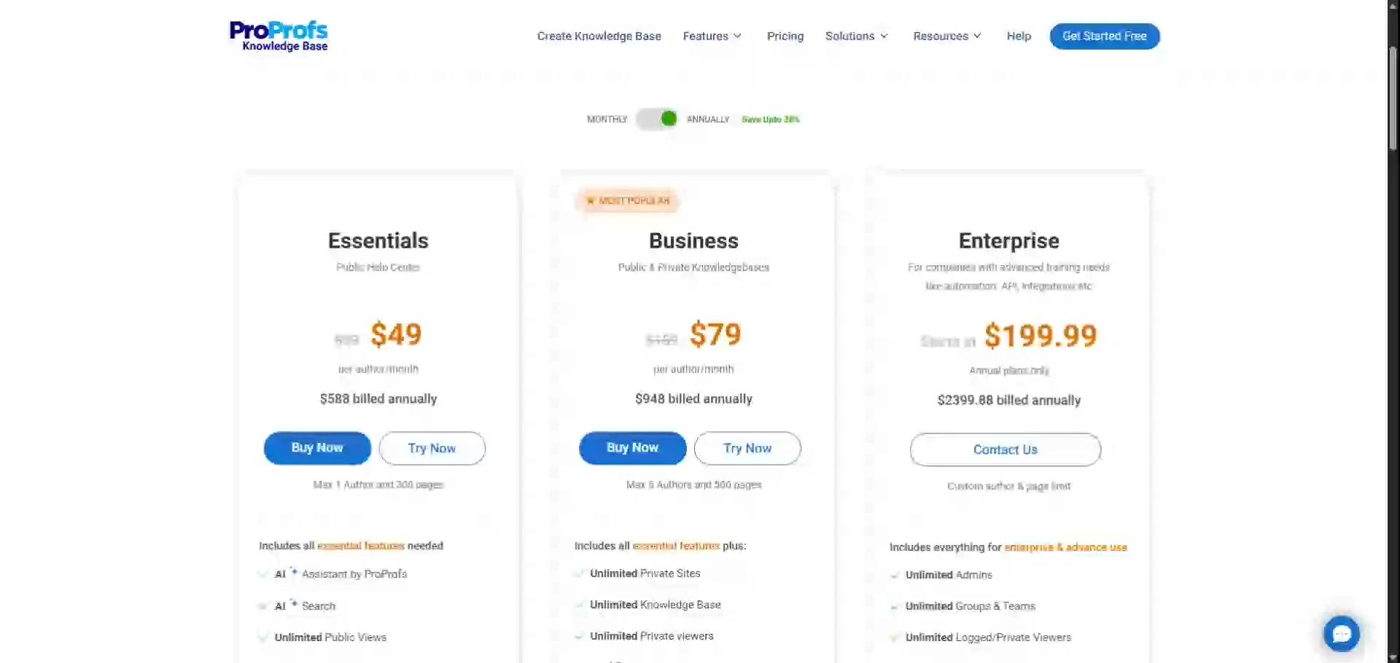Viewport: 1400px width, 663px height.
Task: Expand the Resources dropdown menu
Action: pyautogui.click(x=946, y=36)
